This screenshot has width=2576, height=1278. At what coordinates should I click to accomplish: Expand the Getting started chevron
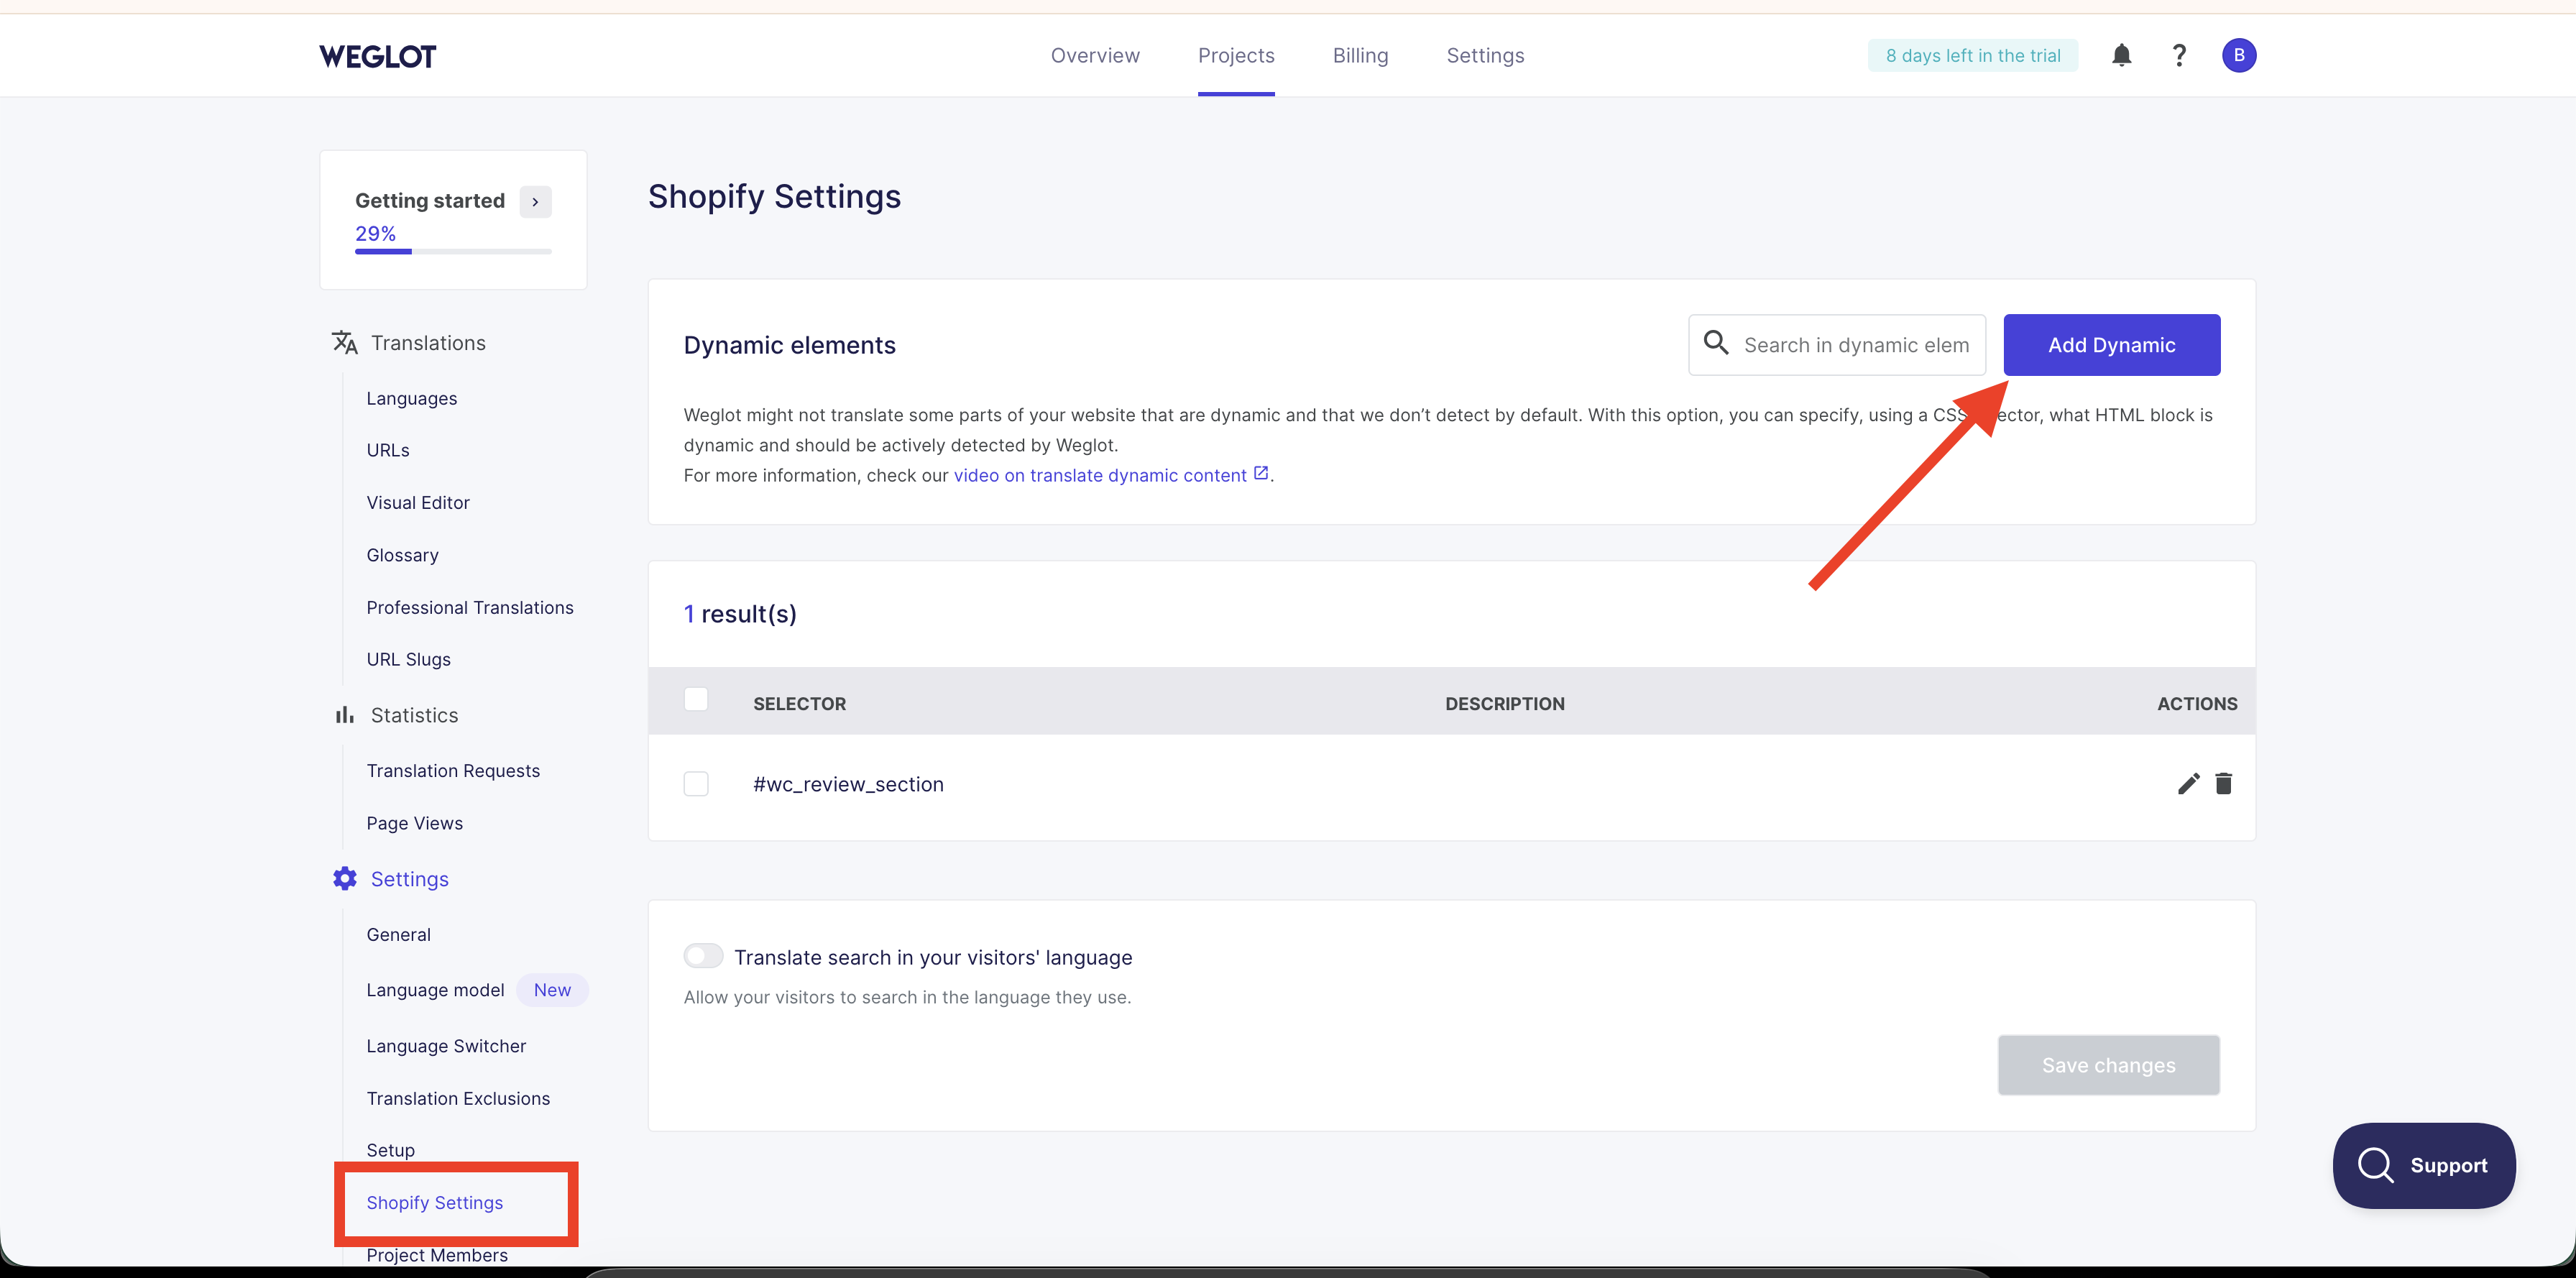tap(535, 201)
